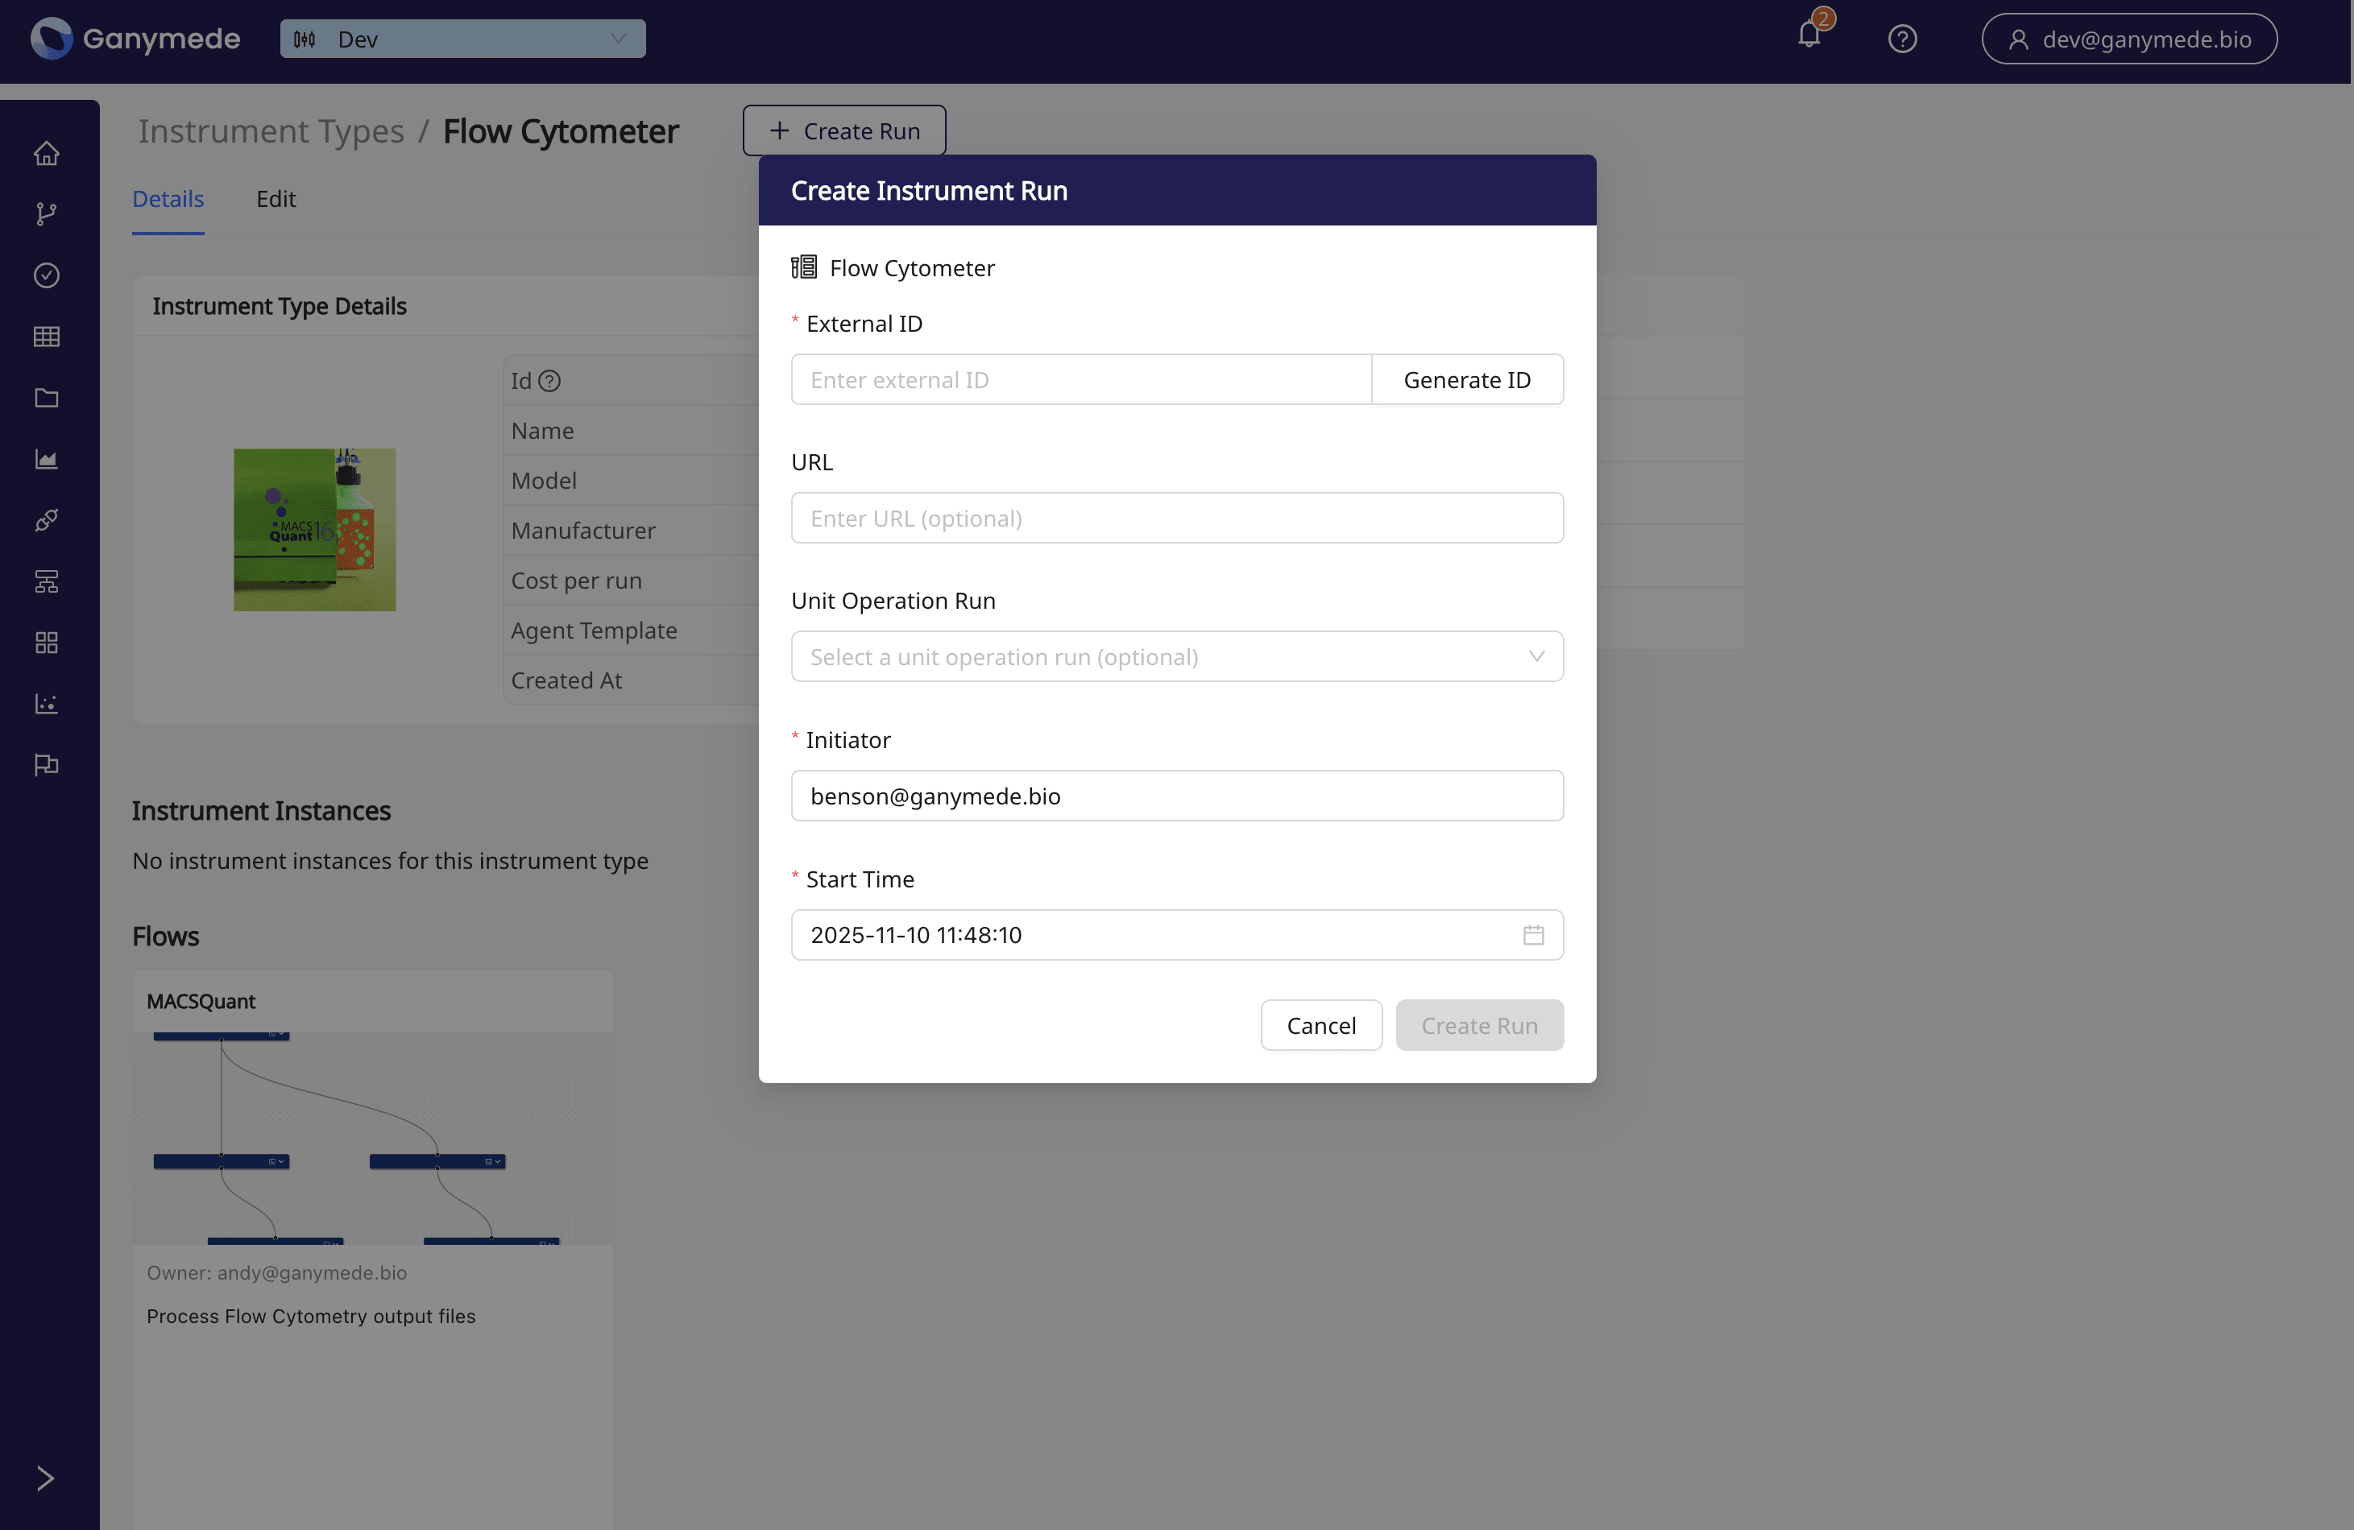Open the table grid sidebar icon
Viewport: 2354px width, 1530px height.
(47, 336)
